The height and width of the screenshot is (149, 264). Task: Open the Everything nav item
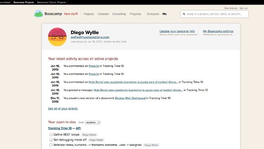119,14
